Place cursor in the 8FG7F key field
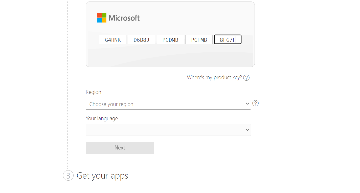This screenshot has height=193, width=360. 228,40
